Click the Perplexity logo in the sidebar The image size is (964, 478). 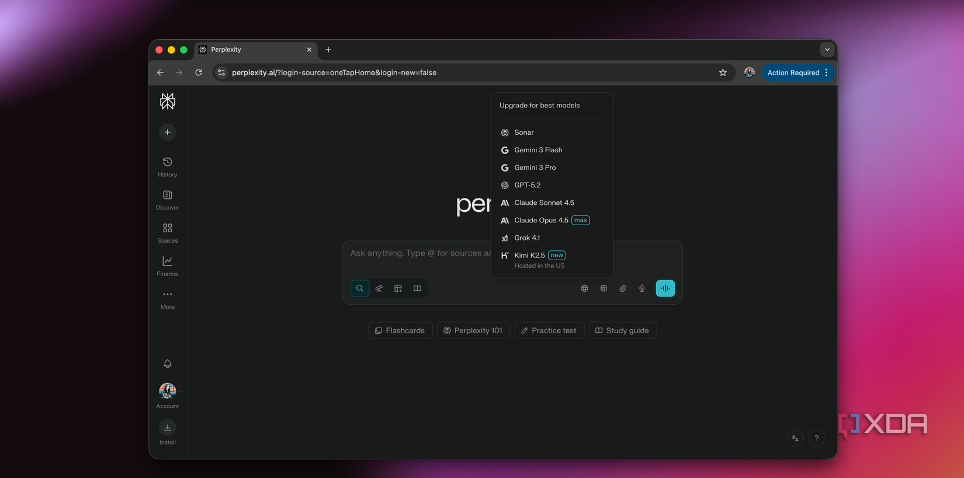(x=168, y=102)
